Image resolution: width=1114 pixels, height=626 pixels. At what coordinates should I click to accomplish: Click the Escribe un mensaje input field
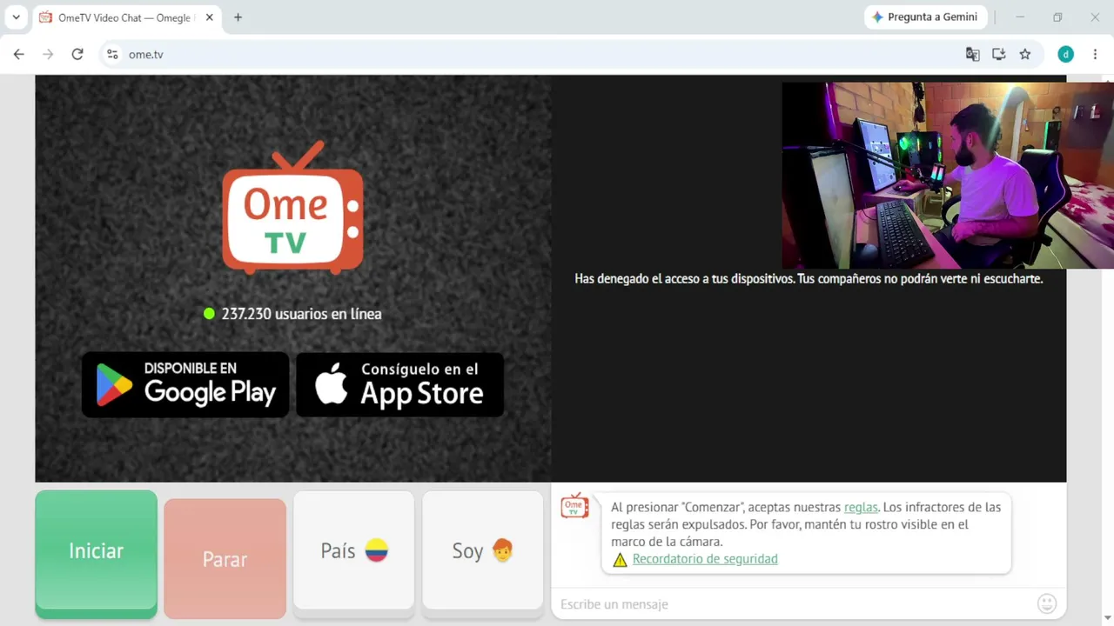pos(794,604)
